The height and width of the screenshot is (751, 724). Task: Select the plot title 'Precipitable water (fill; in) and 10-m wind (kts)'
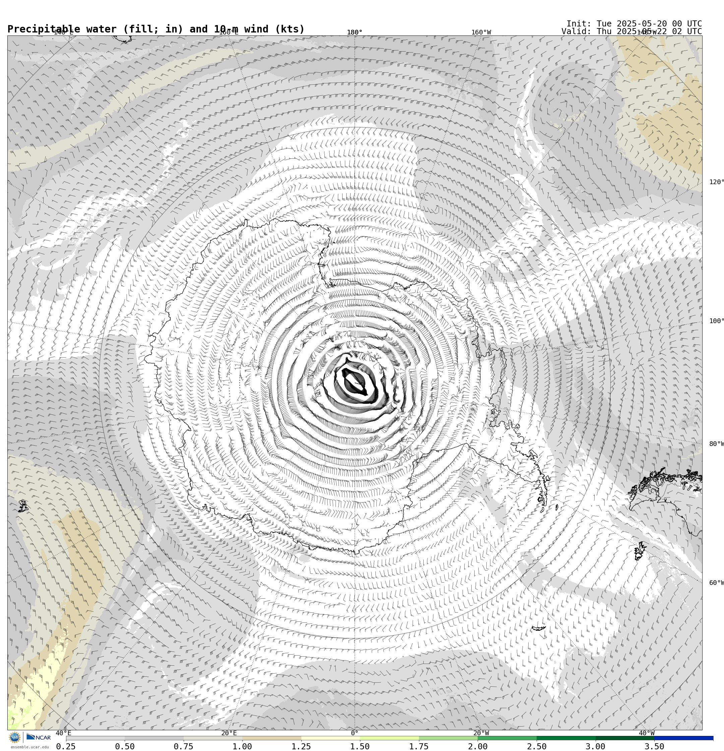(x=156, y=29)
